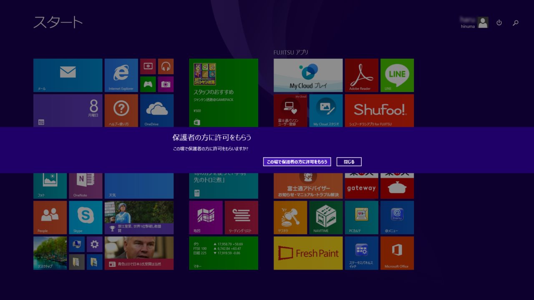Open the Microsoft Office tile
This screenshot has height=300, width=534.
(x=397, y=253)
